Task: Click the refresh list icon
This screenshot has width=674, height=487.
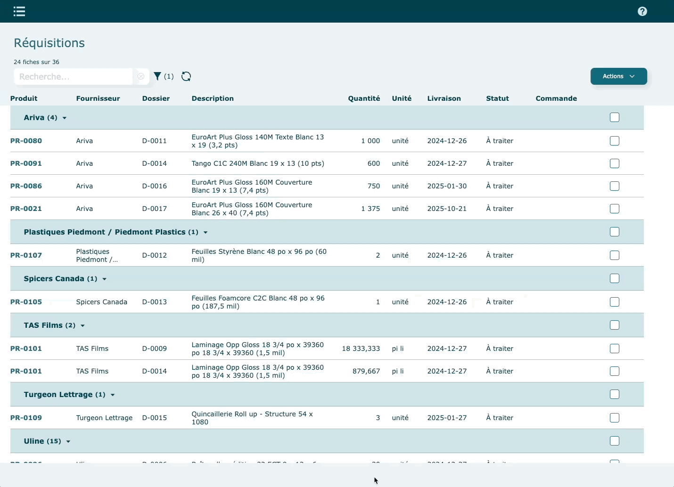Action: [186, 76]
